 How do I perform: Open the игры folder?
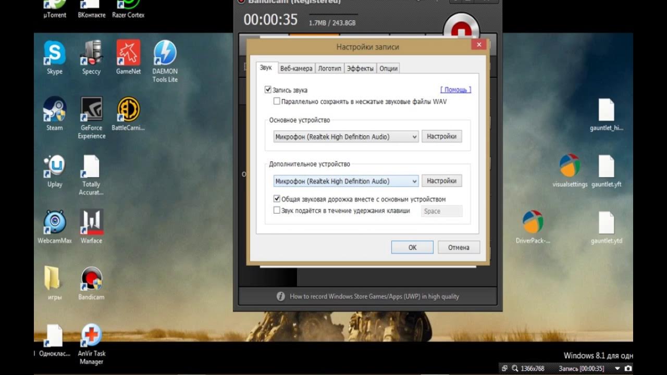(x=54, y=284)
